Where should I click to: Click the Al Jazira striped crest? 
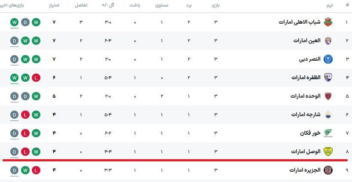[x=328, y=170]
